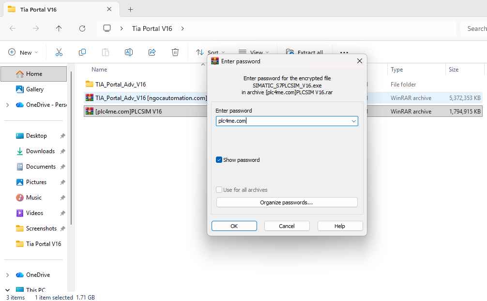Viewport: 487px width, 301px height.
Task: Click the Share icon in toolbar
Action: click(x=152, y=52)
